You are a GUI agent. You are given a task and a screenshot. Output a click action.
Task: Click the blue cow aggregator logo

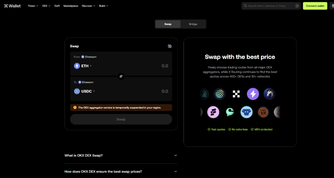[246, 112]
